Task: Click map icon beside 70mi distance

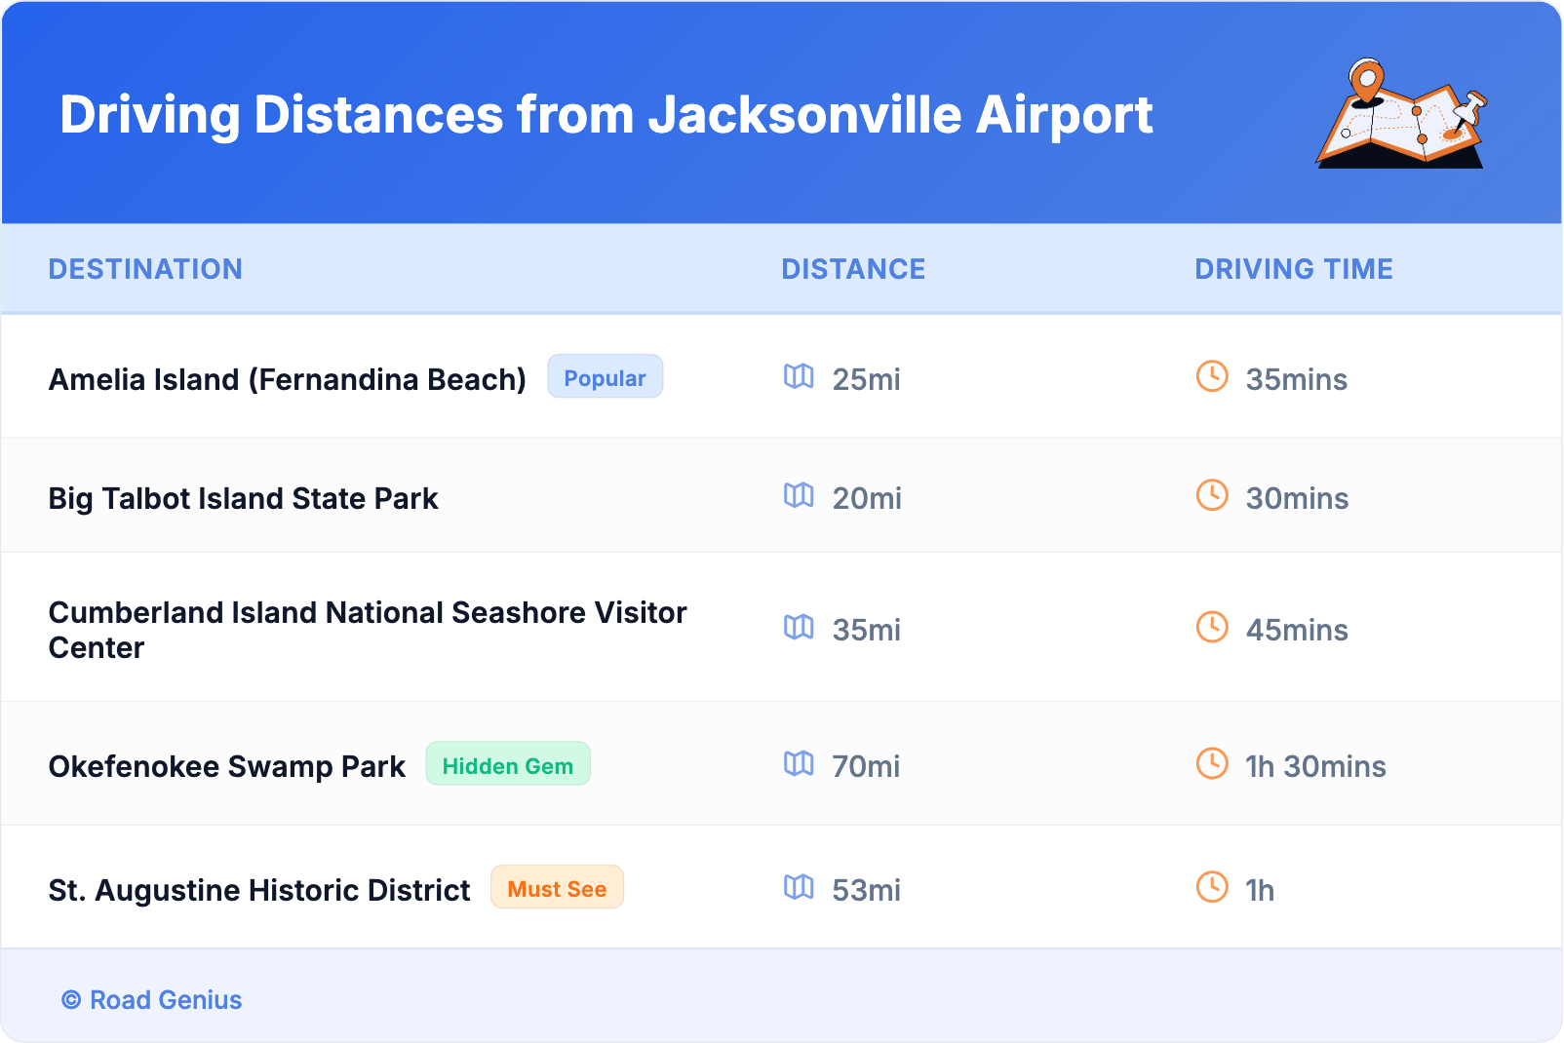Action: click(799, 763)
